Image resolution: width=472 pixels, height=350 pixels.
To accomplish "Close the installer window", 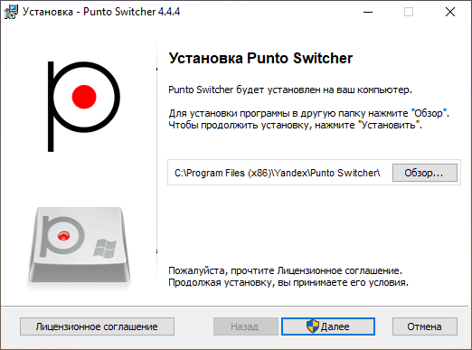I will coord(450,12).
